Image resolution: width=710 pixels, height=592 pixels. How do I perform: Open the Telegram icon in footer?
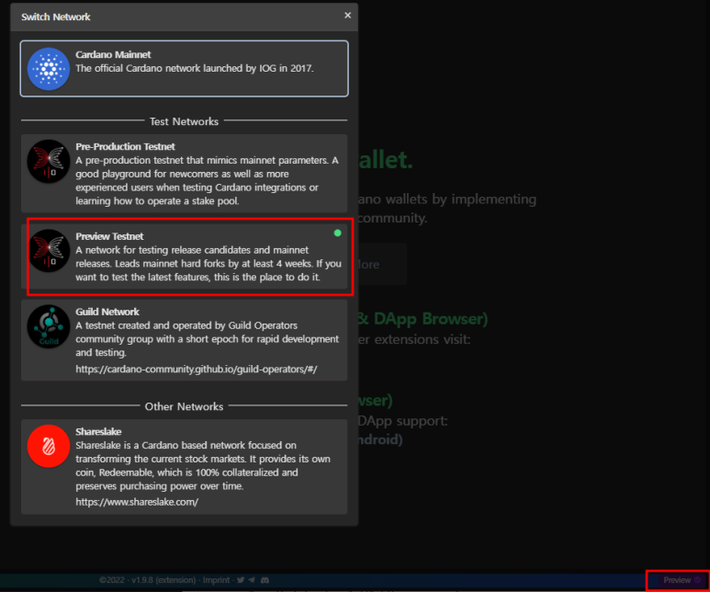click(252, 580)
